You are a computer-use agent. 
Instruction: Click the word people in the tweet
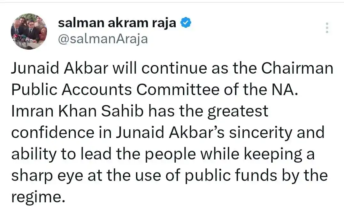[170, 154]
